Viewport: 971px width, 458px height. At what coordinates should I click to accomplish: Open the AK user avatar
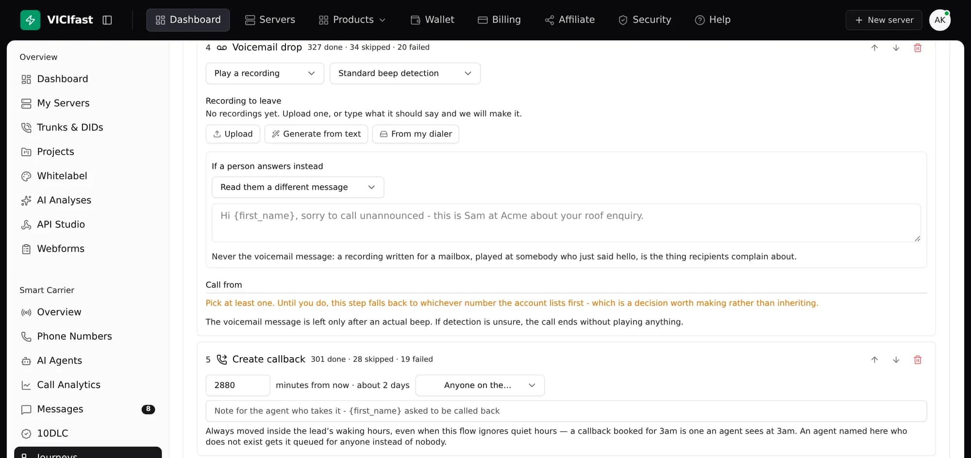tap(940, 20)
